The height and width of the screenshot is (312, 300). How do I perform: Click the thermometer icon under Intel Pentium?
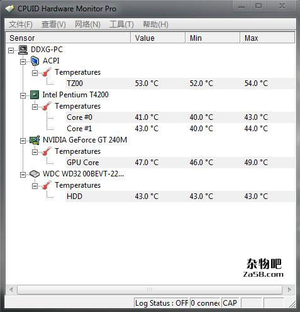click(47, 106)
